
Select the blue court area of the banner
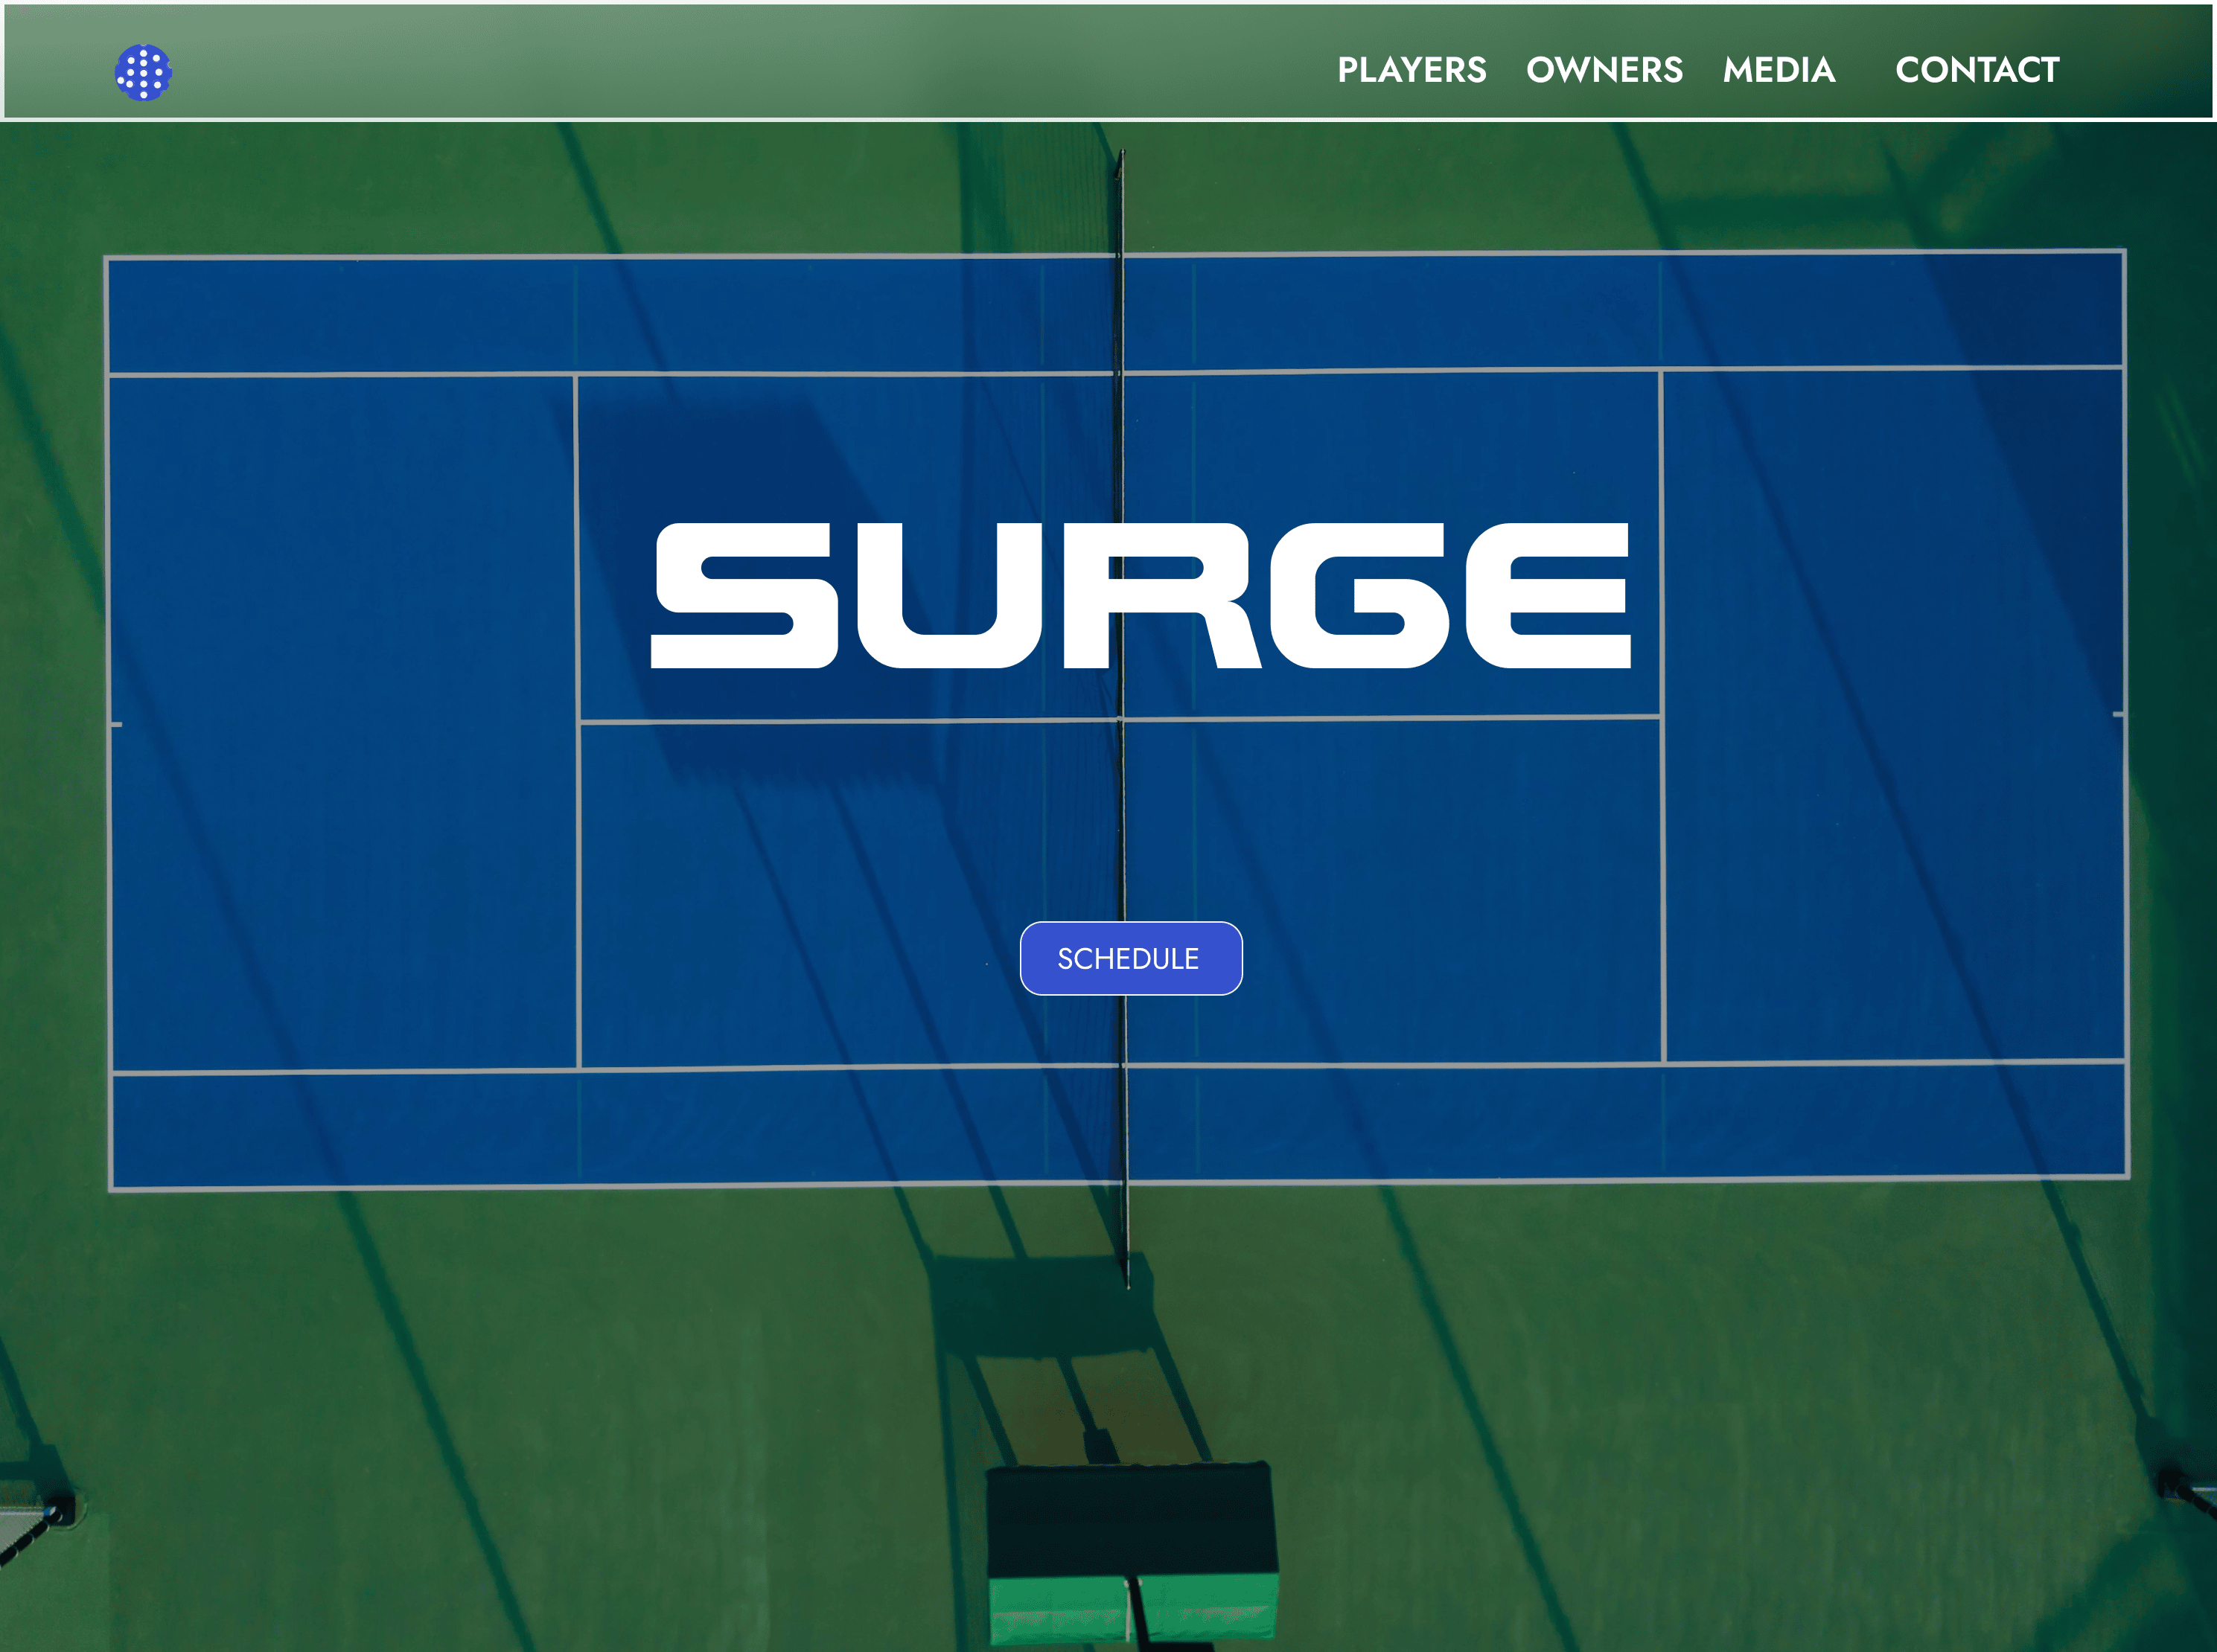pyautogui.click(x=350, y=800)
